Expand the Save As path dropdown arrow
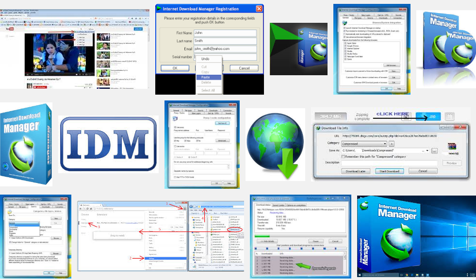The image size is (476, 280). click(x=427, y=150)
